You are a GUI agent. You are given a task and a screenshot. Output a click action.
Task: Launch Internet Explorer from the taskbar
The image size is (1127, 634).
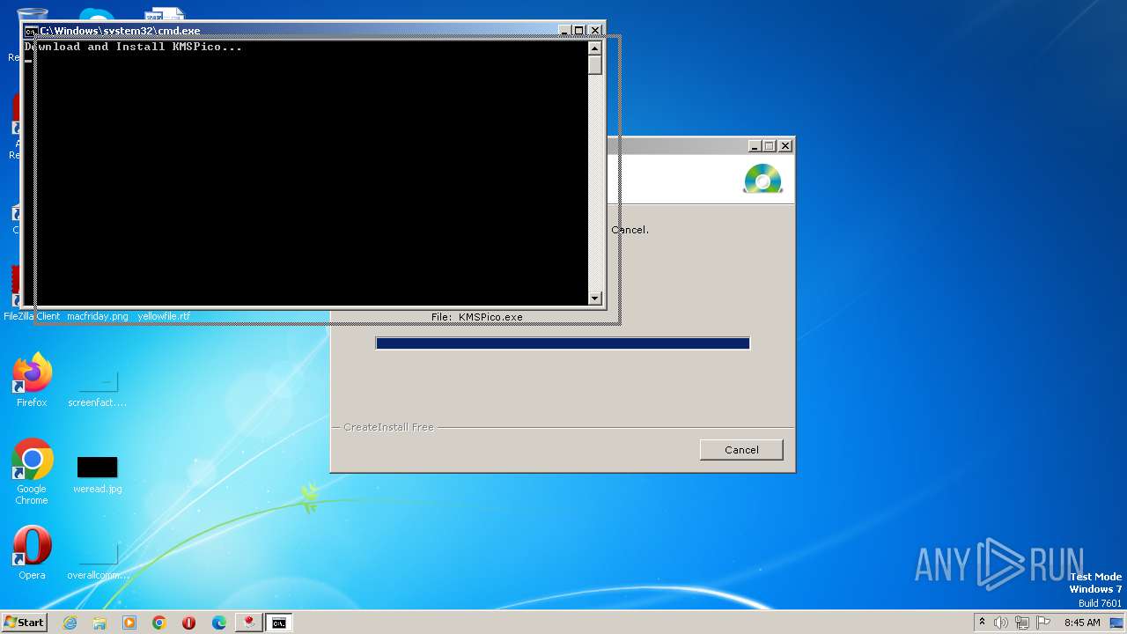pos(70,623)
